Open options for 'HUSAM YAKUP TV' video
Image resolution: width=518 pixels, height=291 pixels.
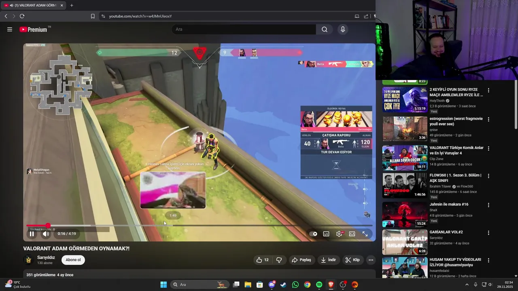[488, 261]
